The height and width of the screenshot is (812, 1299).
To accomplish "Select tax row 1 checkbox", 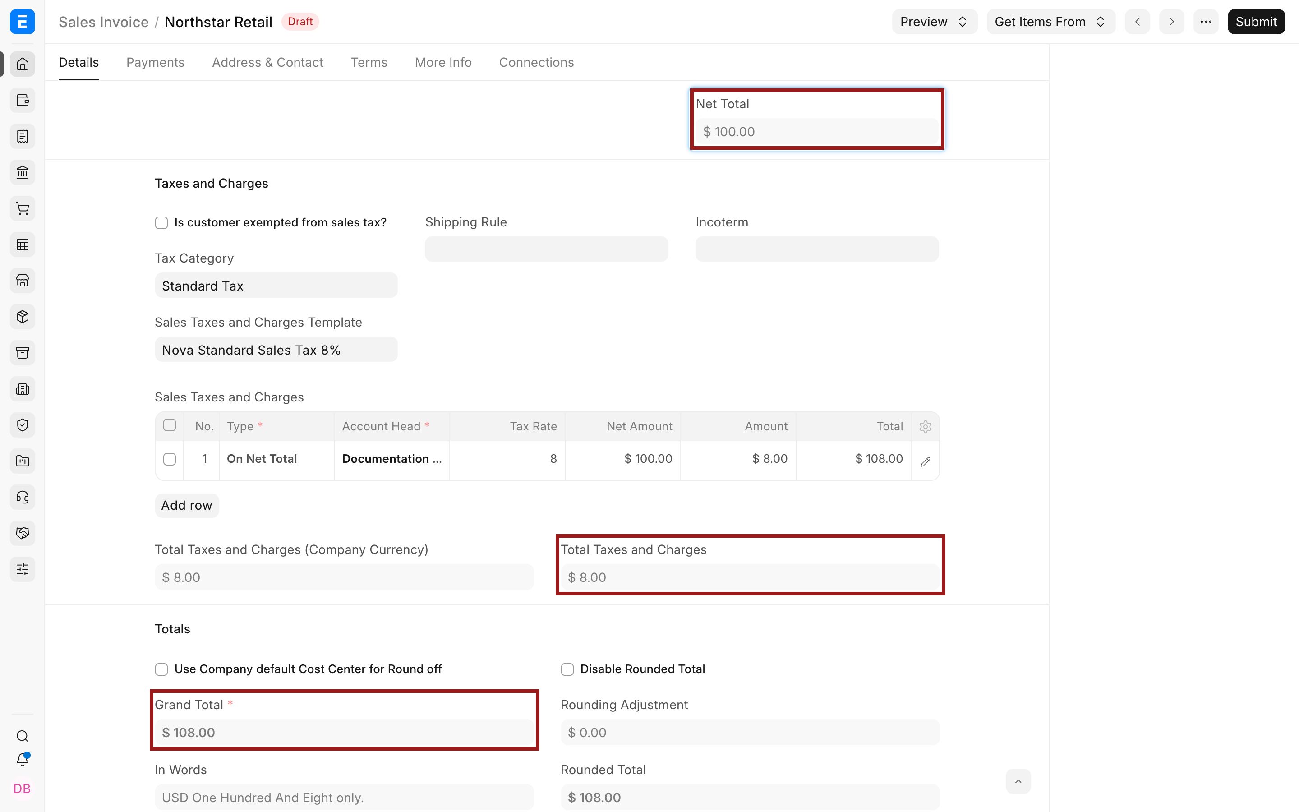I will click(x=170, y=459).
